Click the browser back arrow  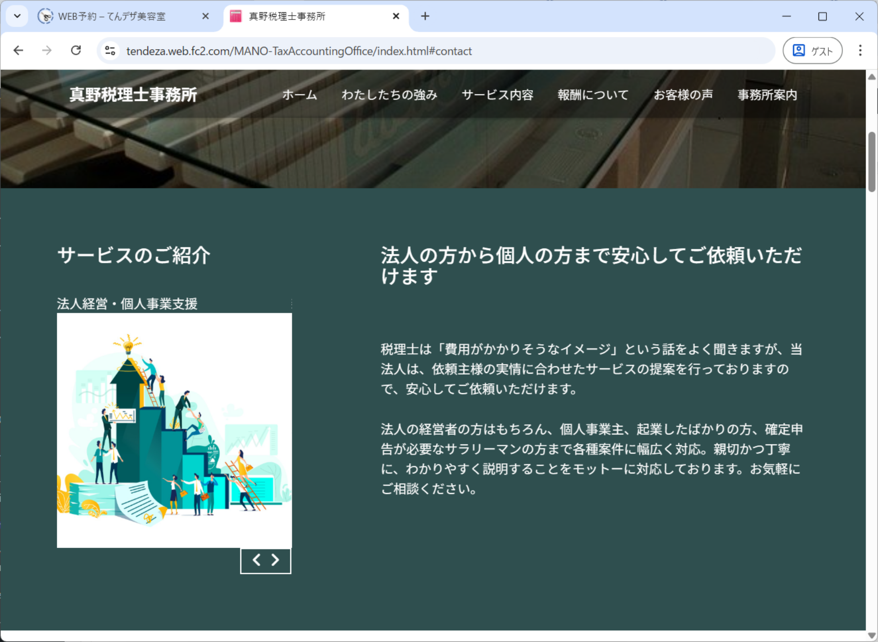pyautogui.click(x=19, y=51)
